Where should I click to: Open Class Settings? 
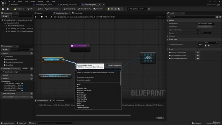69,9
